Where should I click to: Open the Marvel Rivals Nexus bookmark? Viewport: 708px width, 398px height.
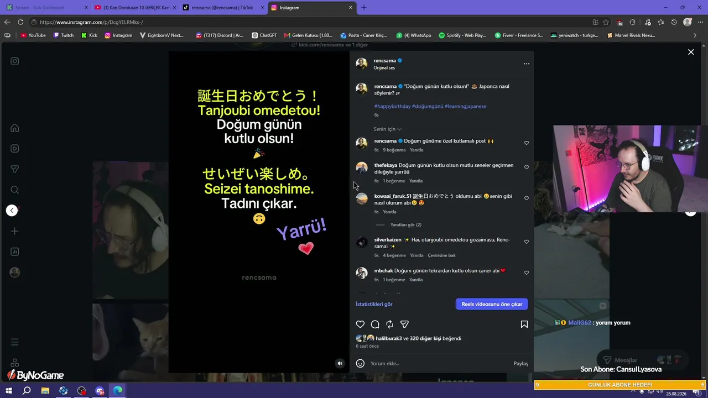click(x=631, y=35)
